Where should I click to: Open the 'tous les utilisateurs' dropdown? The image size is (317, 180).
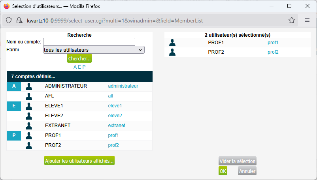coord(94,50)
